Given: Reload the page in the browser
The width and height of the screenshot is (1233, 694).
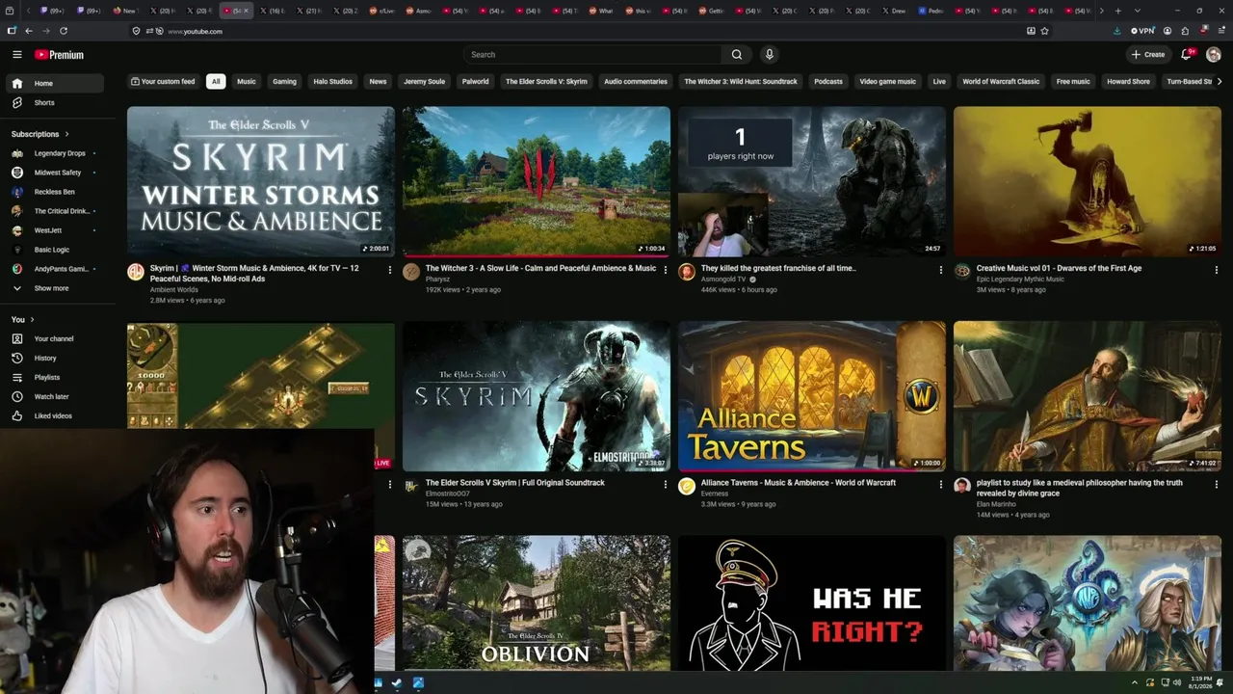Looking at the screenshot, I should coord(64,31).
